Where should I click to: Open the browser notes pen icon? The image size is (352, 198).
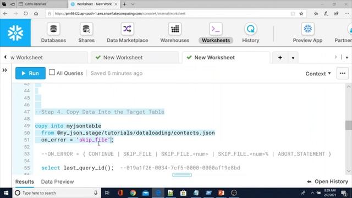coord(326,13)
